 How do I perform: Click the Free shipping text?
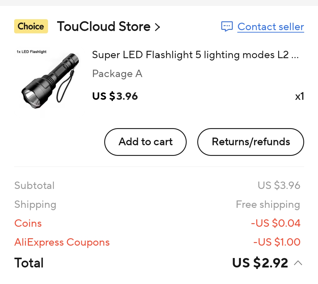268,204
